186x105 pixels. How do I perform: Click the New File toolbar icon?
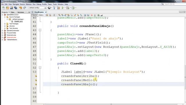click(x=4, y=8)
